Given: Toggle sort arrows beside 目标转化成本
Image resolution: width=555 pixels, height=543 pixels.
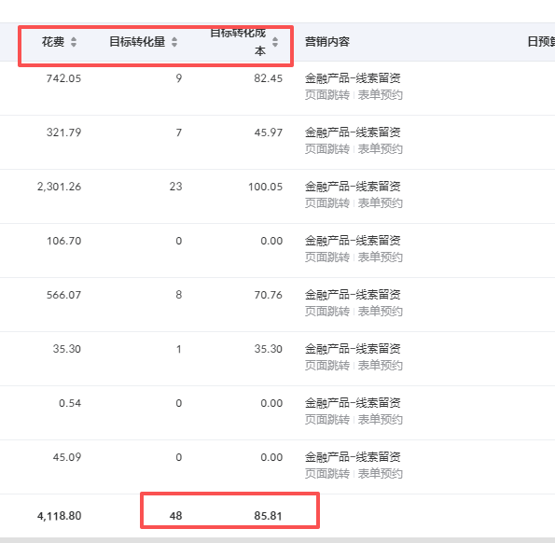Looking at the screenshot, I should click(x=275, y=42).
